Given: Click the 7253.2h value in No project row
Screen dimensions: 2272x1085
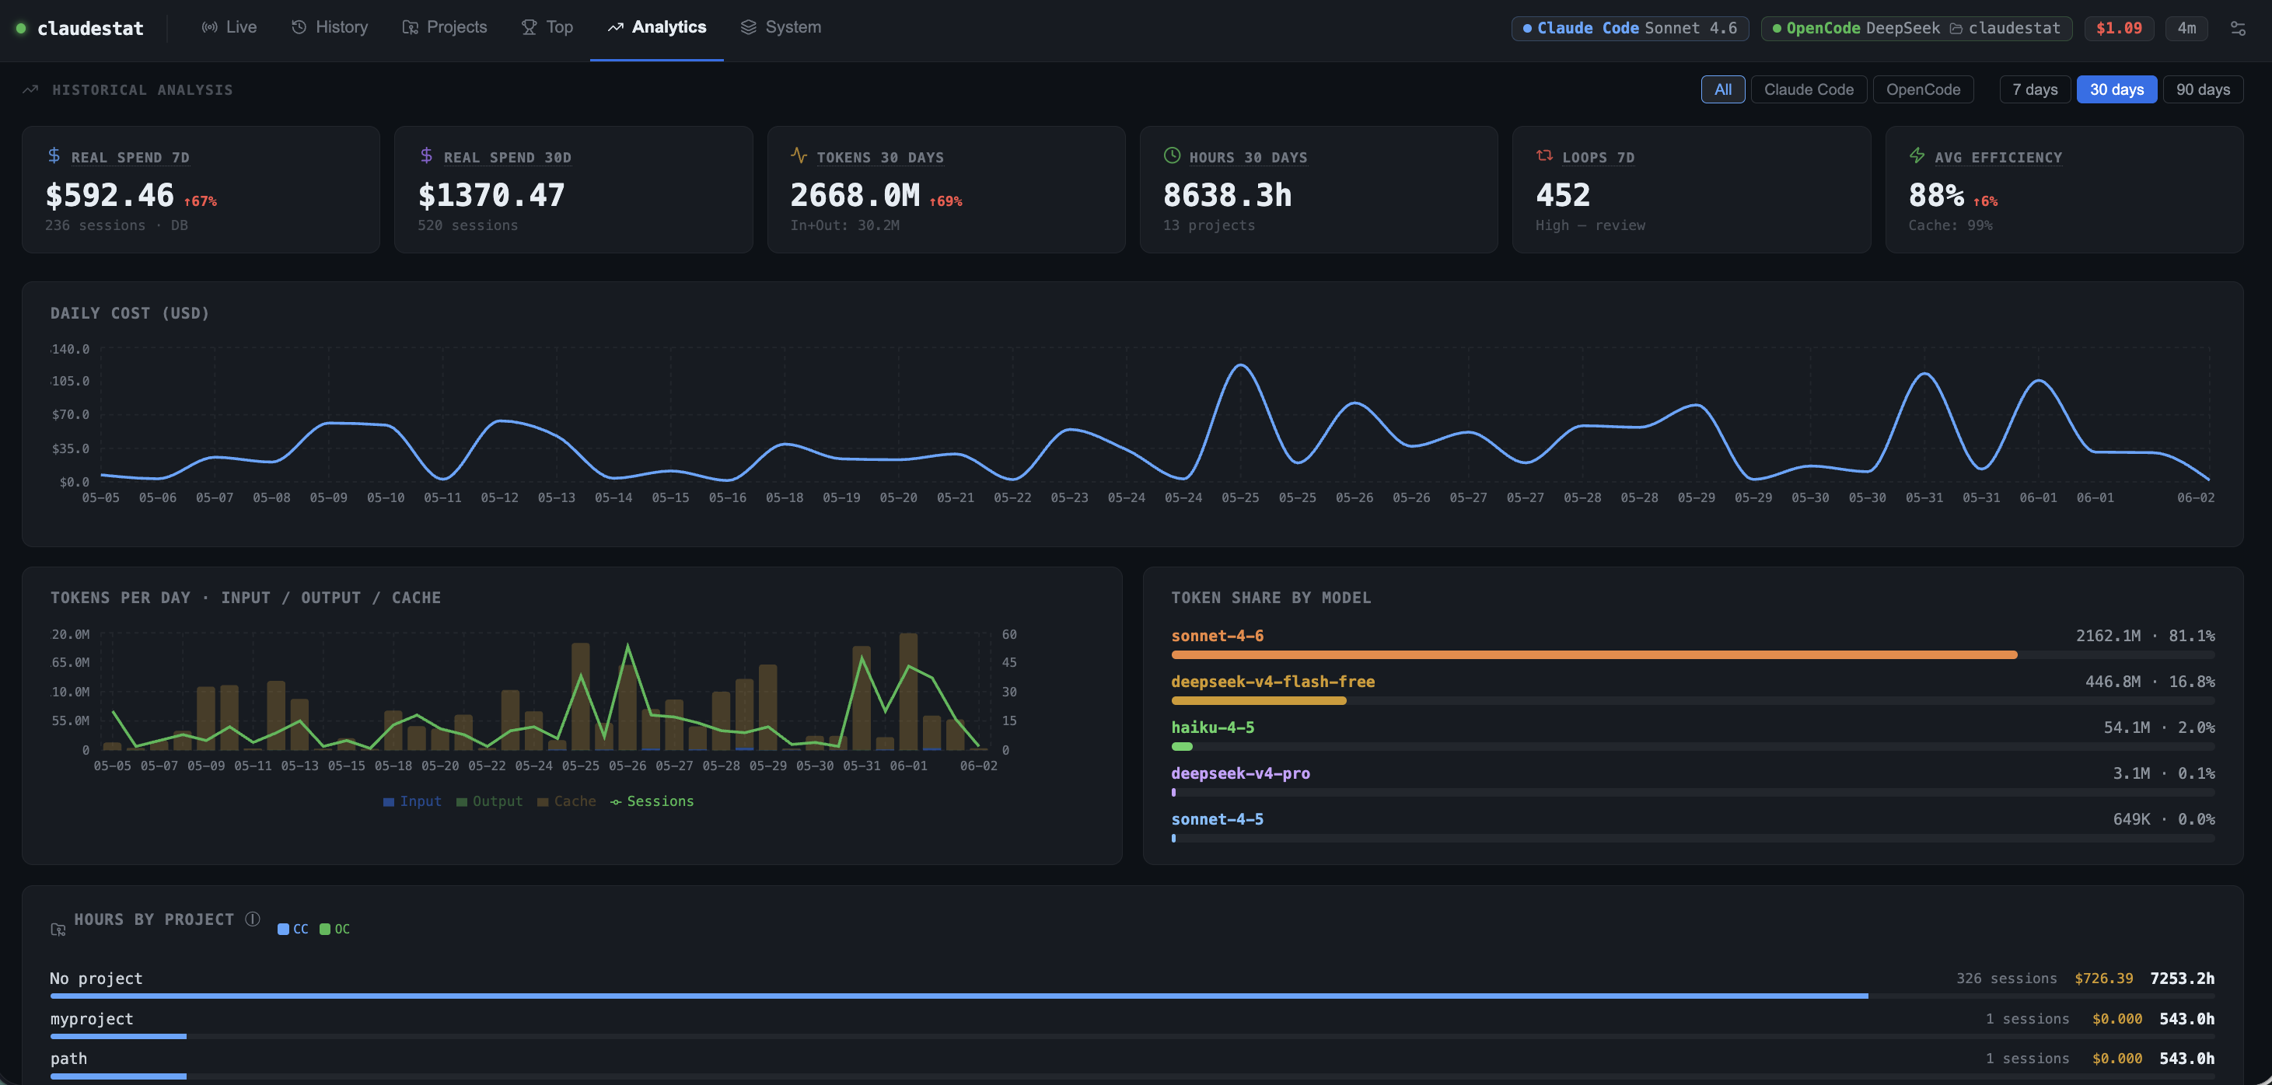Looking at the screenshot, I should tap(2182, 979).
